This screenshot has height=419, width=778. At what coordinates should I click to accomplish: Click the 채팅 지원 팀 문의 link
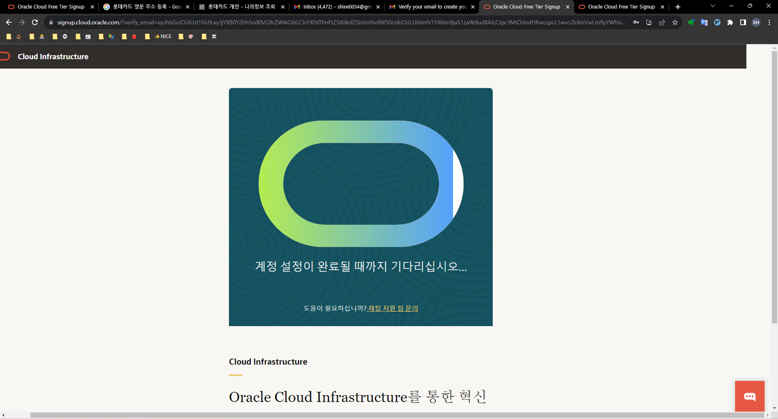[393, 308]
